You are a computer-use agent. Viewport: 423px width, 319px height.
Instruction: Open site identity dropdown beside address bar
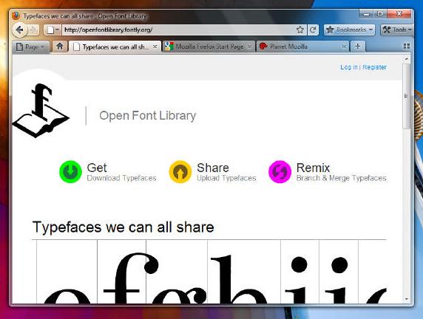[x=53, y=30]
